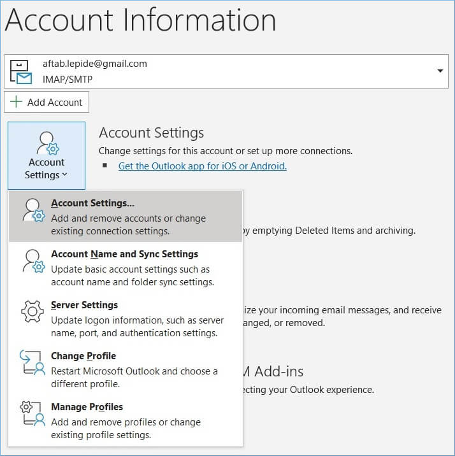This screenshot has width=455, height=456.
Task: Click the gear-profile icon beside Manage Profiles
Action: (32, 414)
